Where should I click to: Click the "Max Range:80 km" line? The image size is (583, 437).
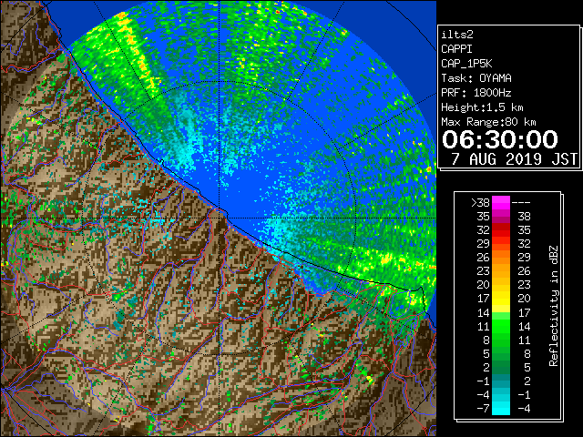(488, 122)
